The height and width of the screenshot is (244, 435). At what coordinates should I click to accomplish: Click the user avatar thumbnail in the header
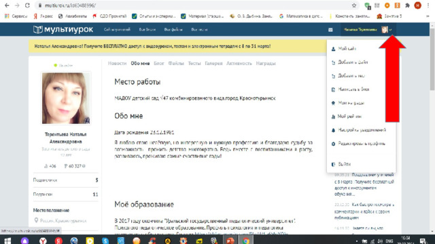[x=385, y=30]
